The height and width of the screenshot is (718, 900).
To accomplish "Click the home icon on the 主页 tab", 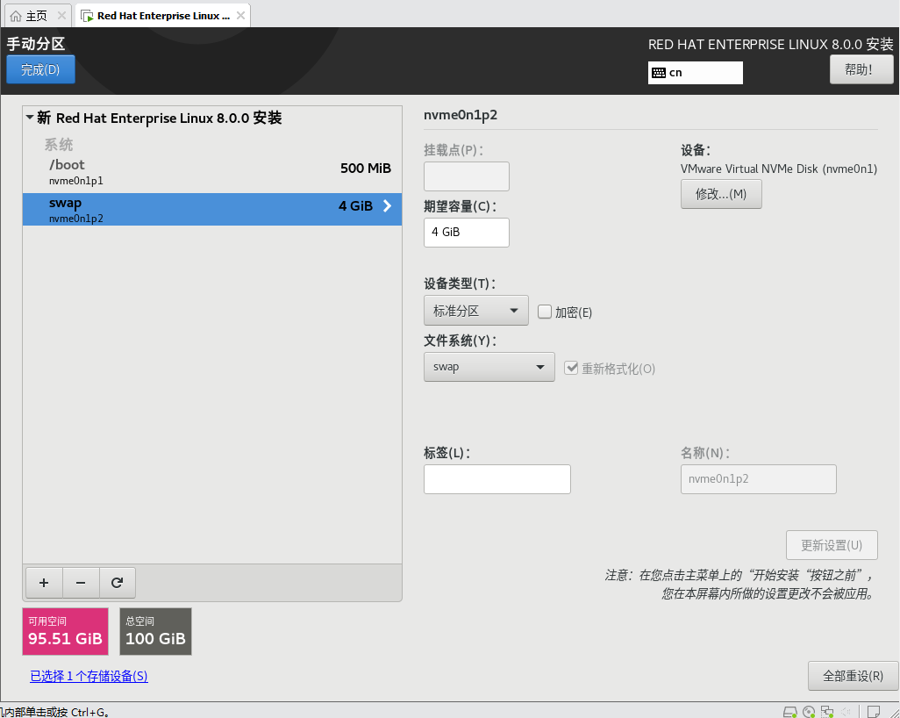I will (16, 16).
